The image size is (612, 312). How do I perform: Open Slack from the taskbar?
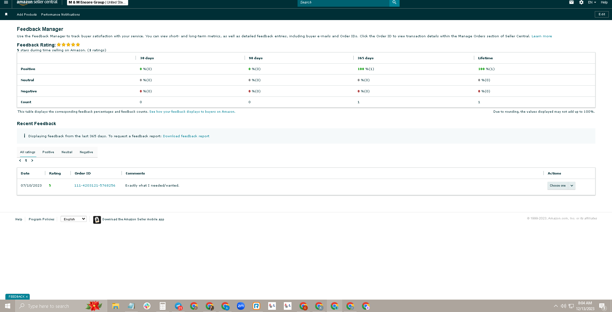147,306
